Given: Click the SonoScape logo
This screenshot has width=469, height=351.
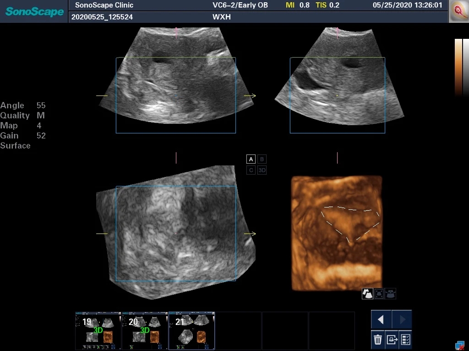Looking at the screenshot, I should click(x=34, y=11).
